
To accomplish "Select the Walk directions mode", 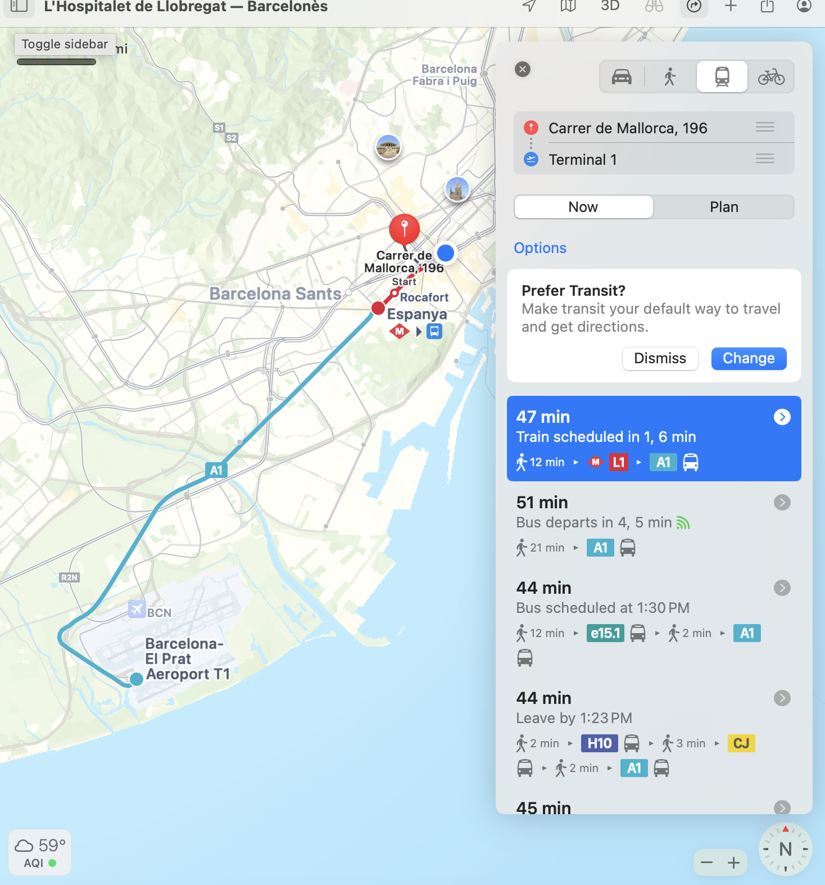I will tap(669, 76).
